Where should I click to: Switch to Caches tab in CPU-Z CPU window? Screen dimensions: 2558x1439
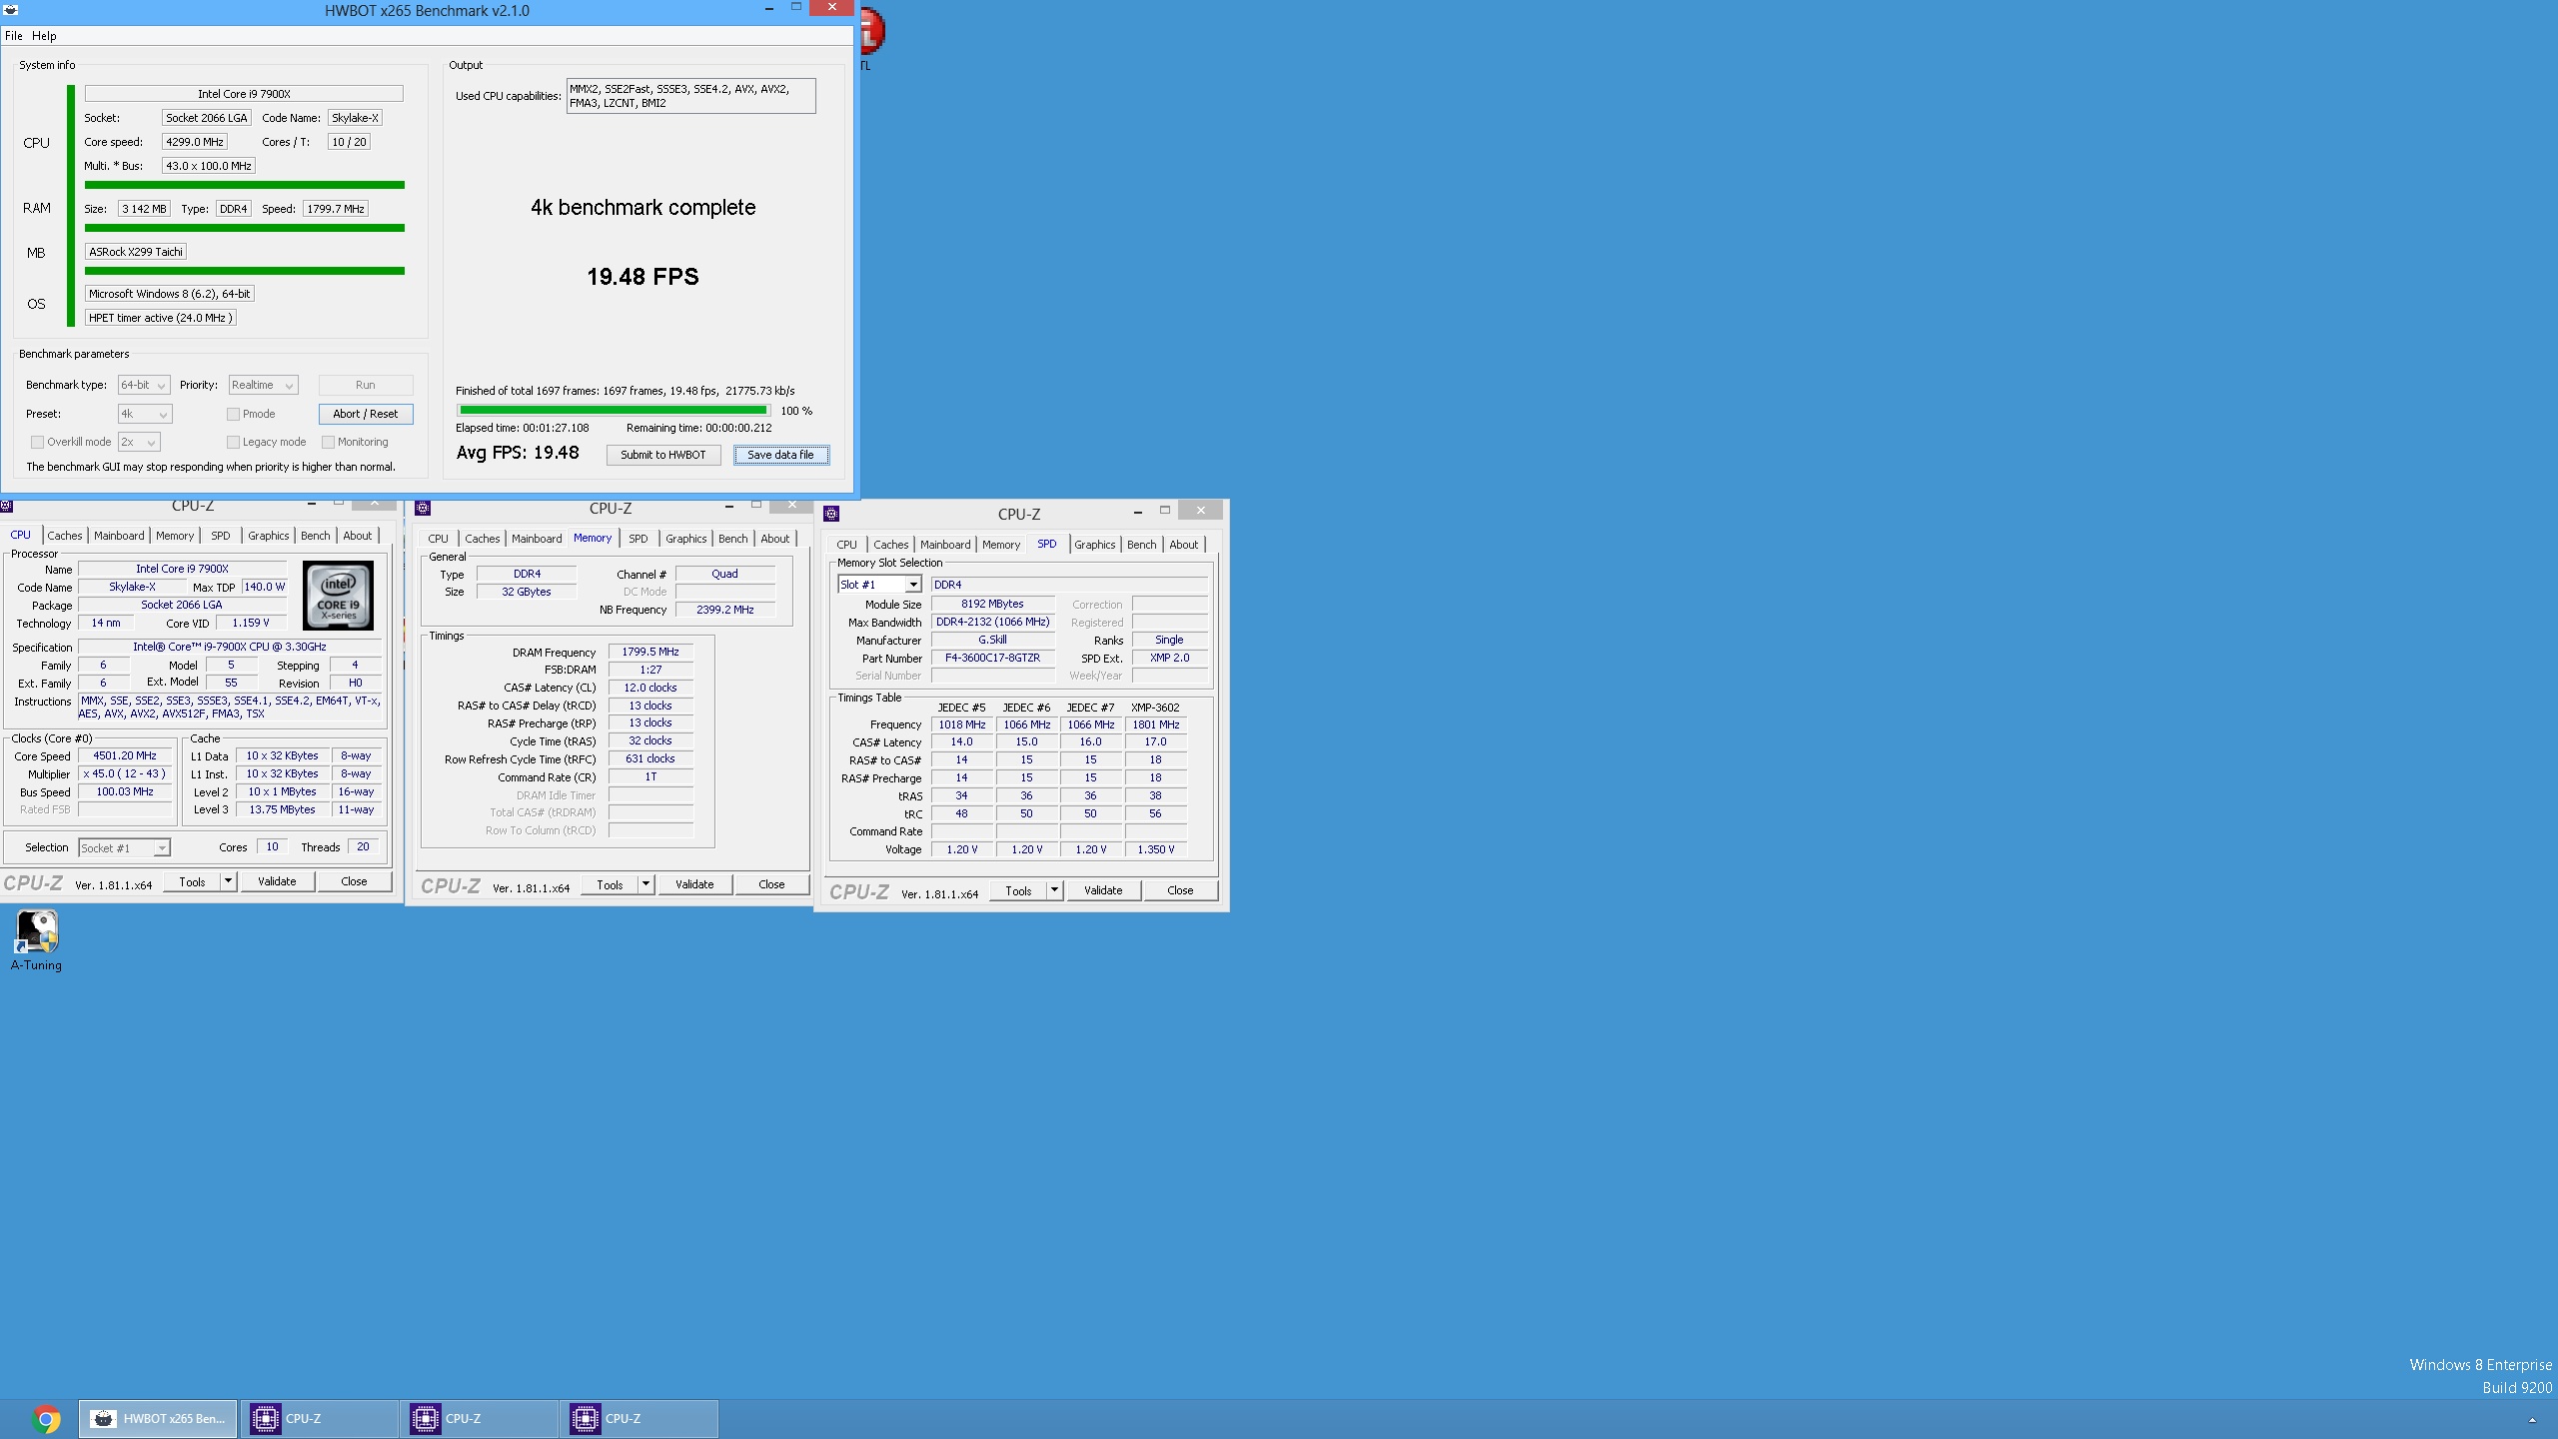(65, 536)
